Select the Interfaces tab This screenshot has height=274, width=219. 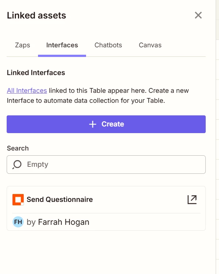[62, 45]
